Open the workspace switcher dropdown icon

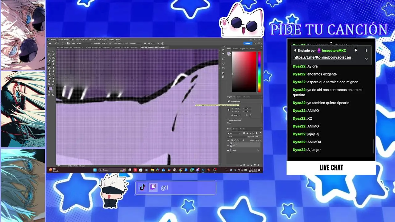pyautogui.click(x=259, y=43)
